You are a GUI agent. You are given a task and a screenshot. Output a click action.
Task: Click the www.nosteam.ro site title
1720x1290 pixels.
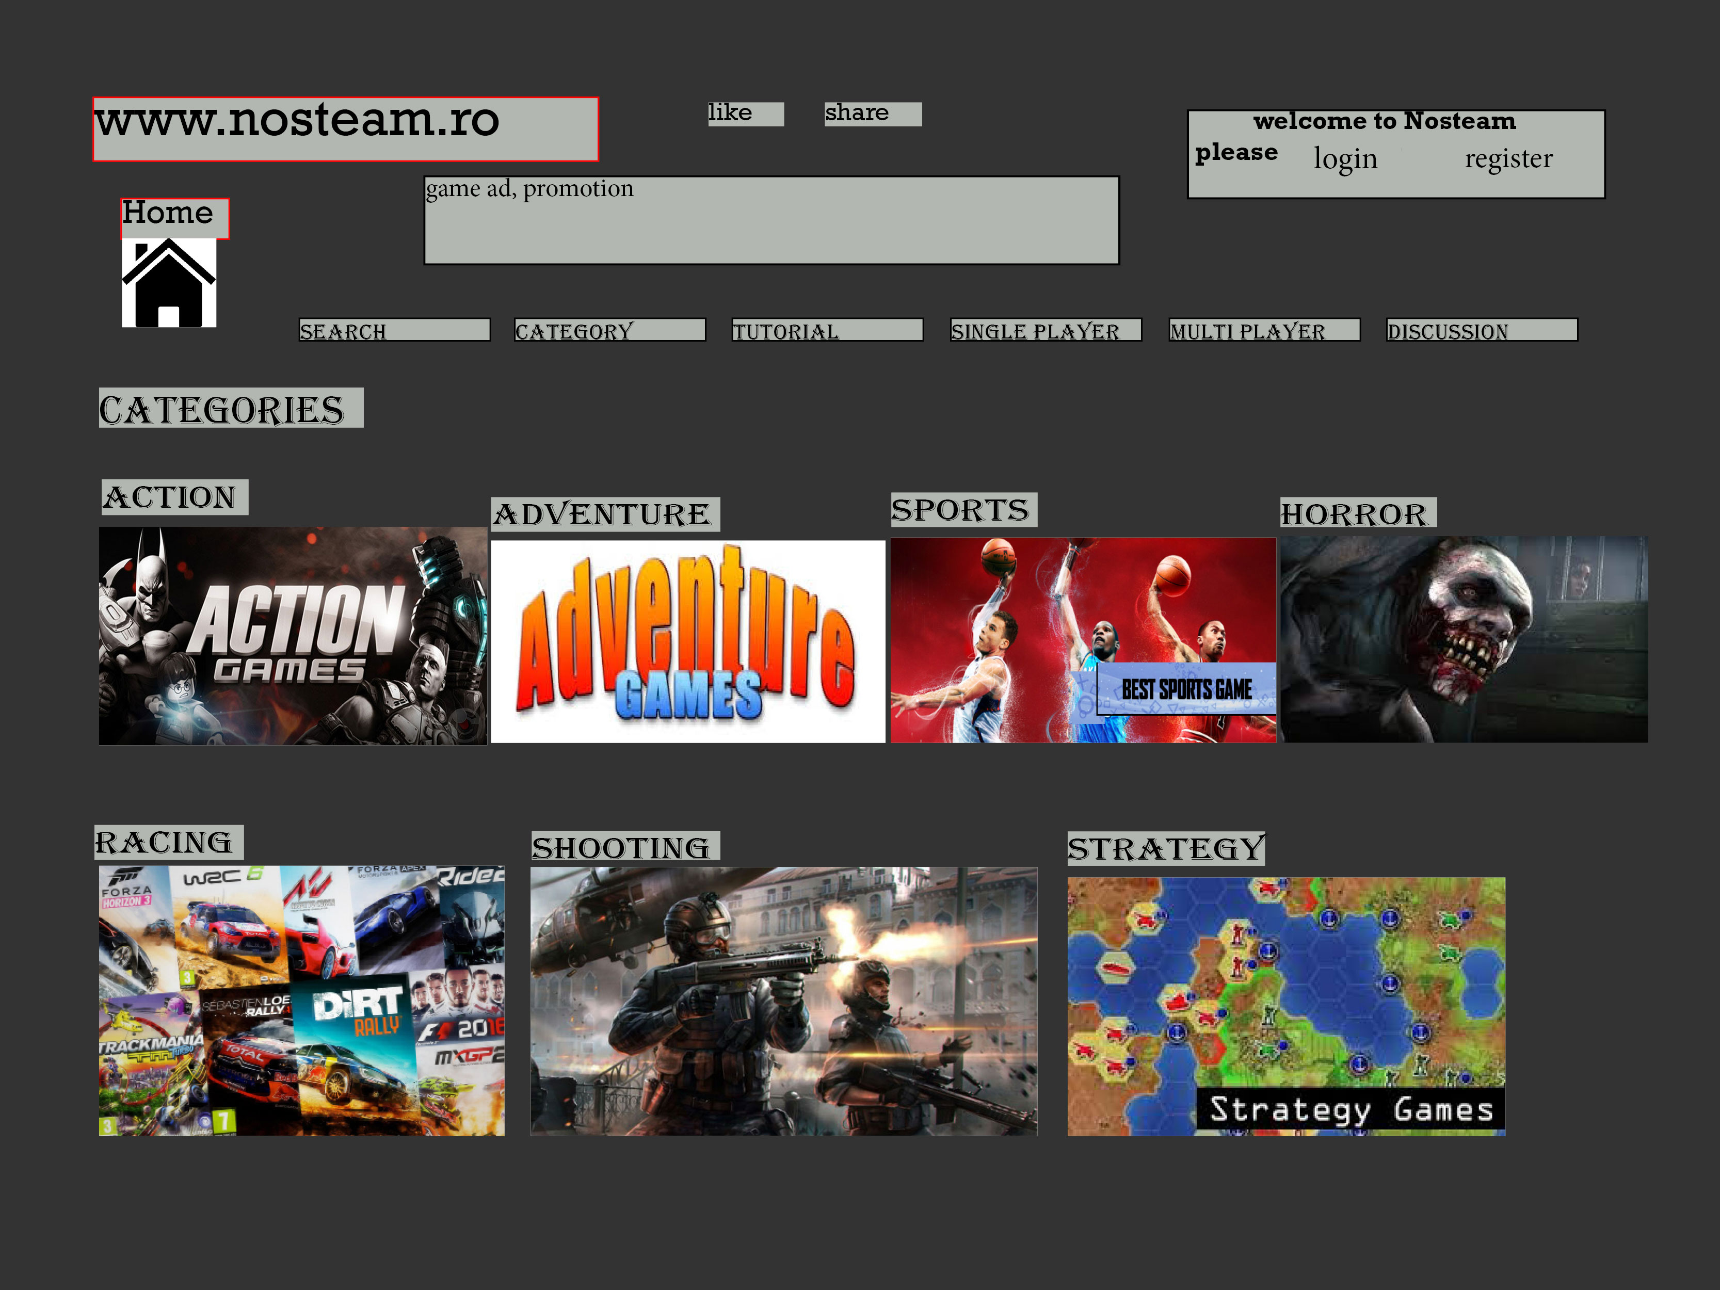tap(346, 129)
